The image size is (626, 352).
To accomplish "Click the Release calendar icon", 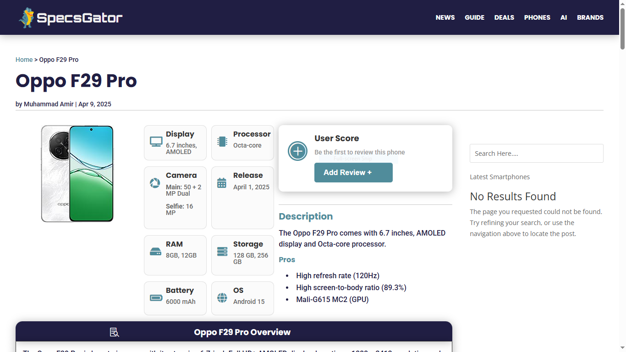I will click(222, 183).
